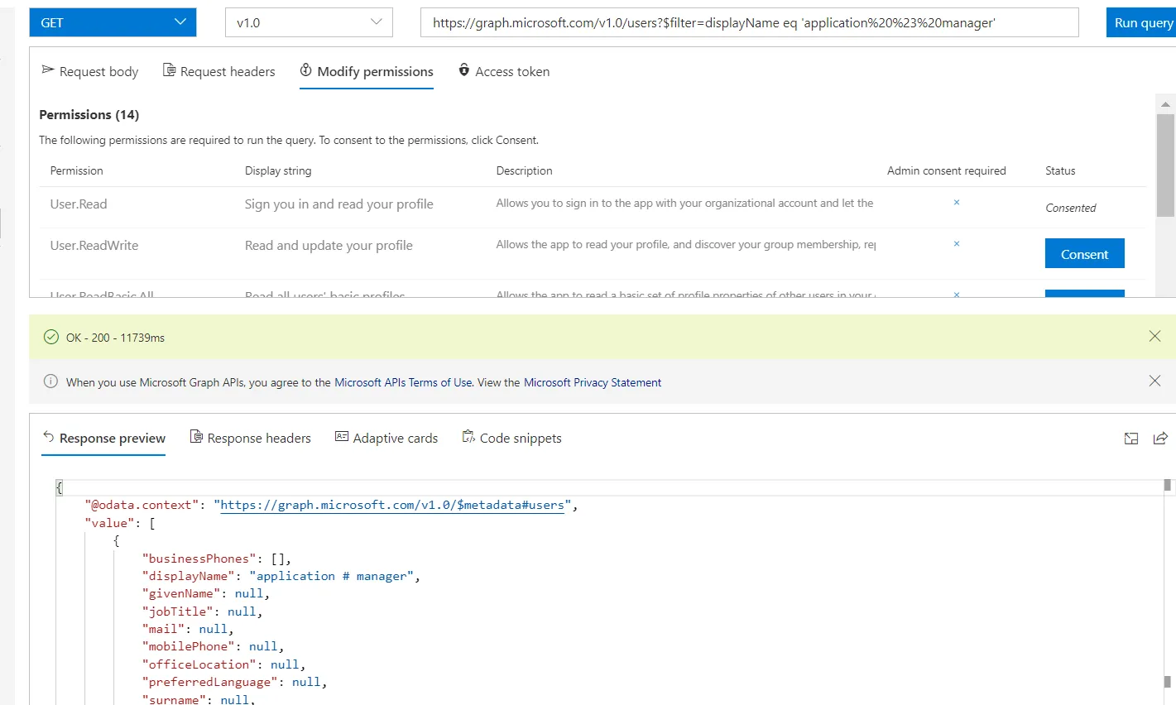Viewport: 1176px width, 705px height.
Task: Open the Microsoft Privacy Statement link
Action: coord(593,382)
